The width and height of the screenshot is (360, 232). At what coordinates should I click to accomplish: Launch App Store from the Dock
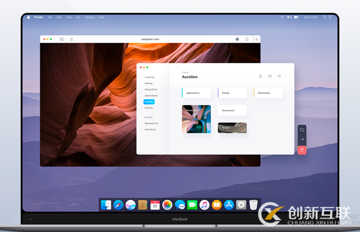[x=229, y=205]
